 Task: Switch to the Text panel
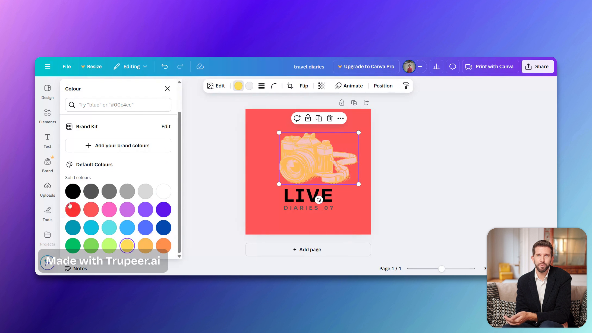click(47, 140)
